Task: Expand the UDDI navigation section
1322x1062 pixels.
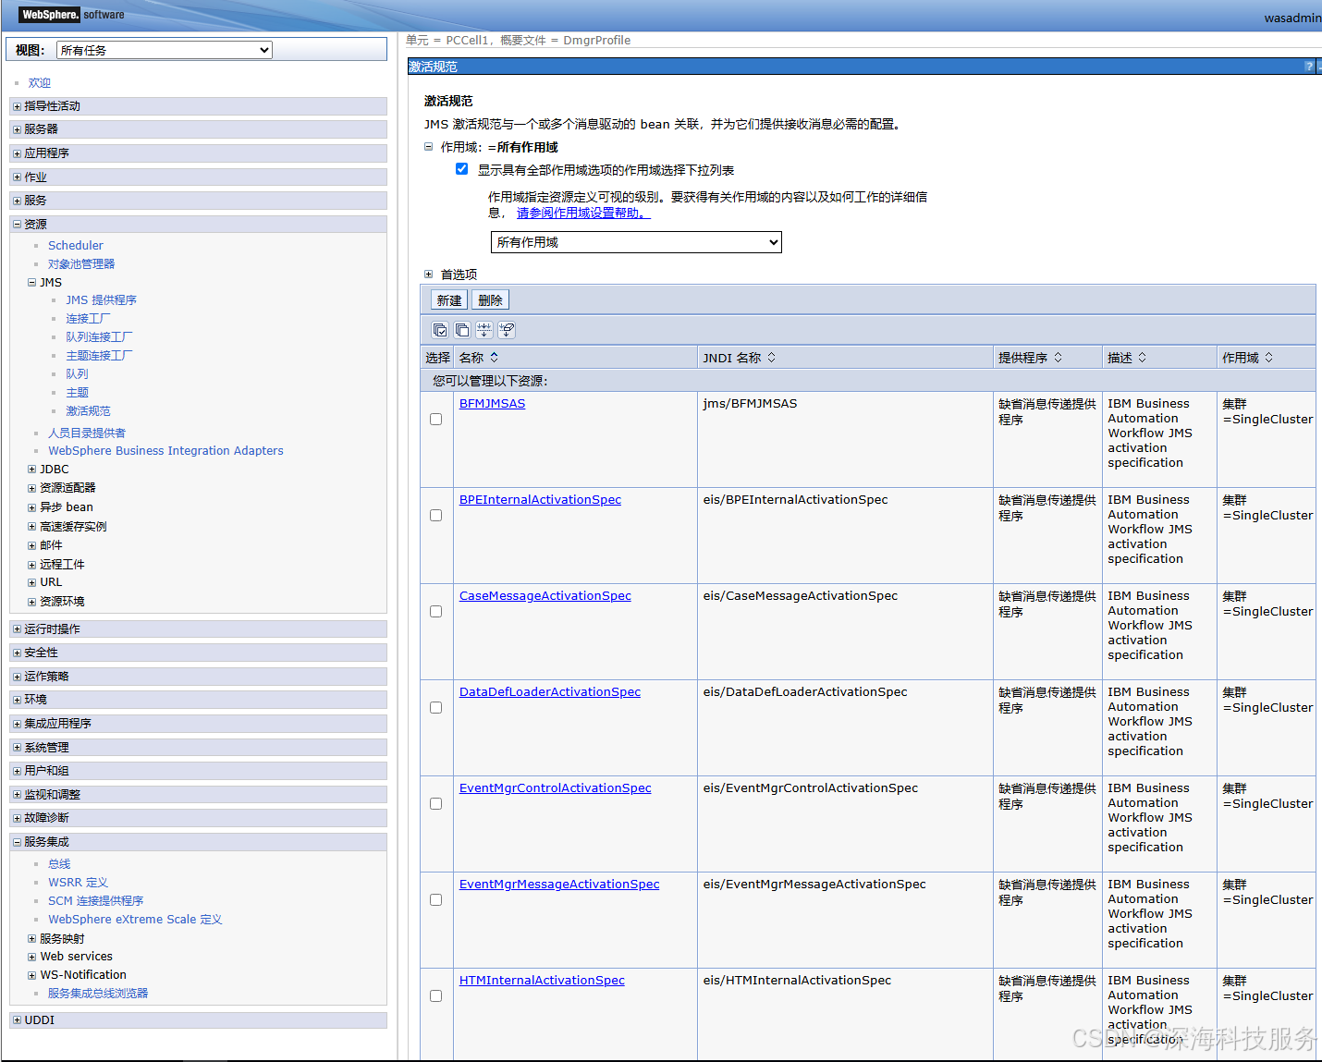Action: click(17, 1020)
